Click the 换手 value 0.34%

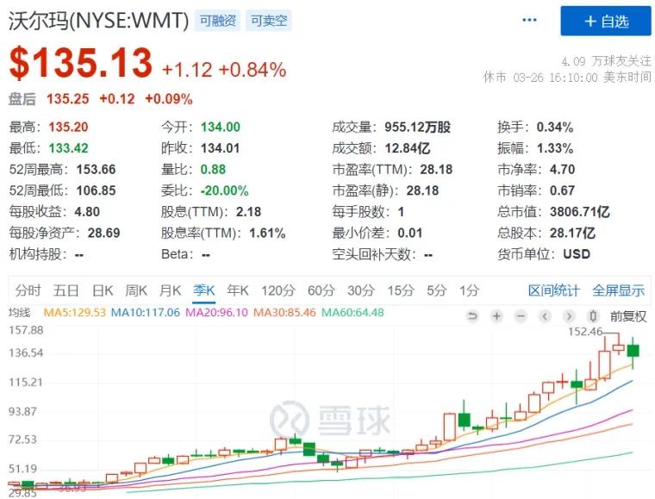coord(555,127)
